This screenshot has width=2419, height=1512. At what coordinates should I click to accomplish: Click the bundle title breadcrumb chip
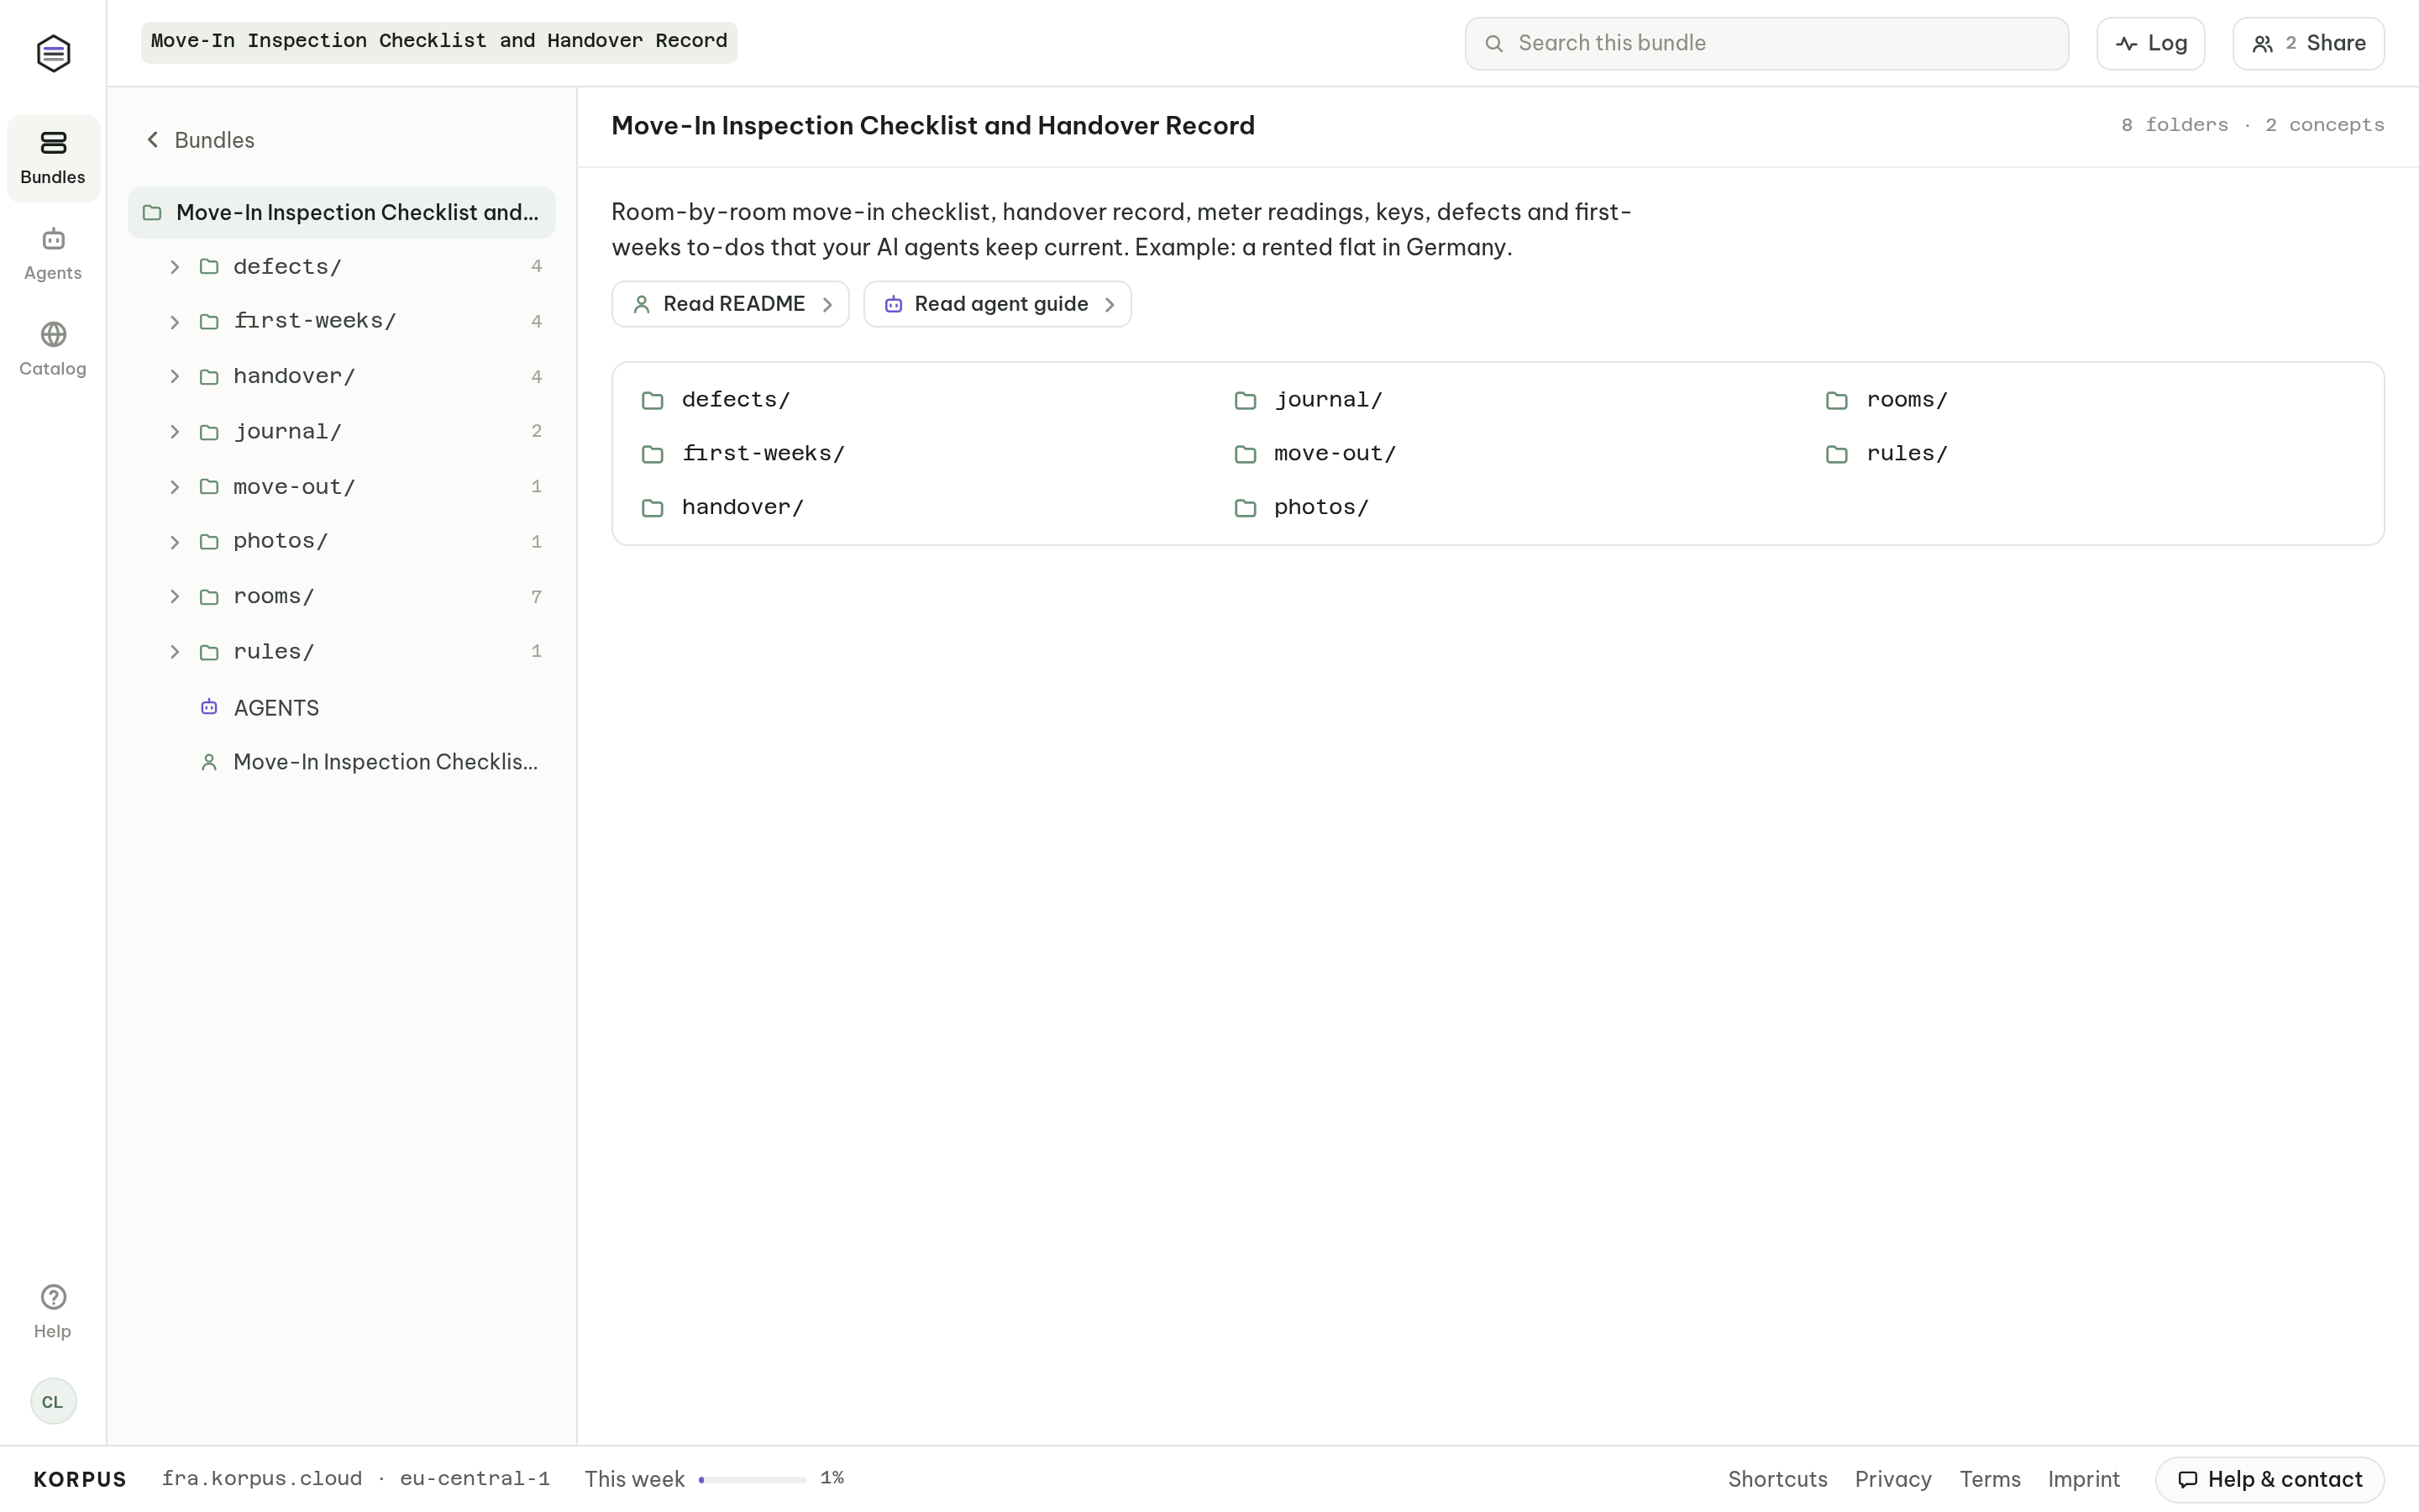tap(438, 42)
